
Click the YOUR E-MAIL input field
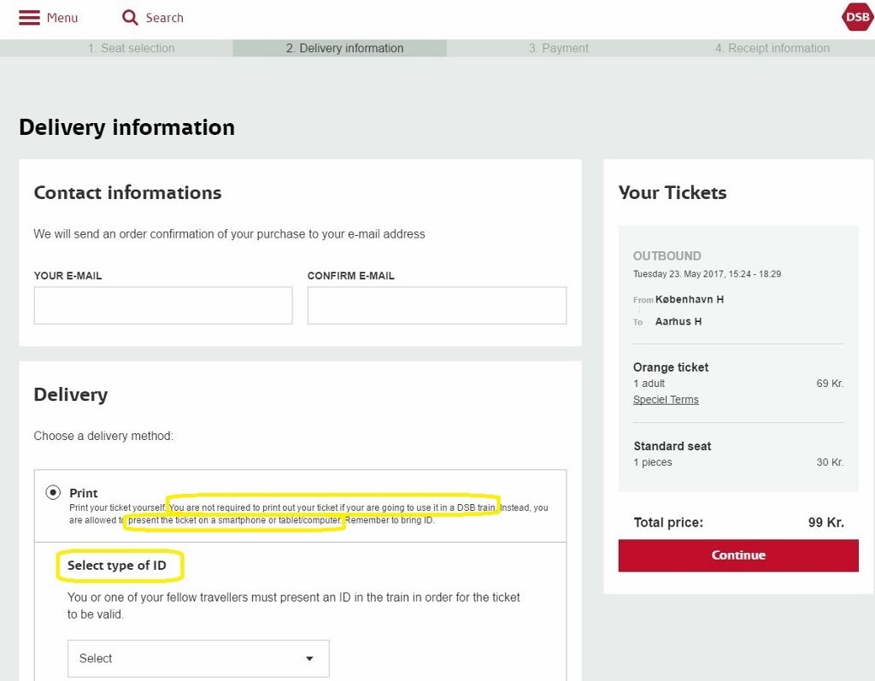[x=162, y=305]
